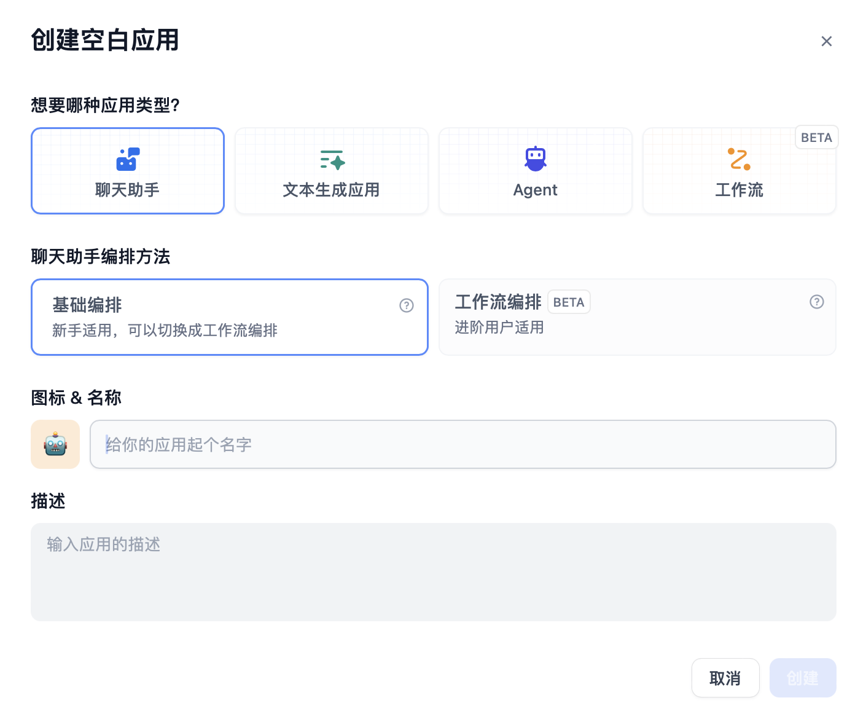Choose the 文本生成应用 app type label
The width and height of the screenshot is (866, 703).
coord(331,190)
